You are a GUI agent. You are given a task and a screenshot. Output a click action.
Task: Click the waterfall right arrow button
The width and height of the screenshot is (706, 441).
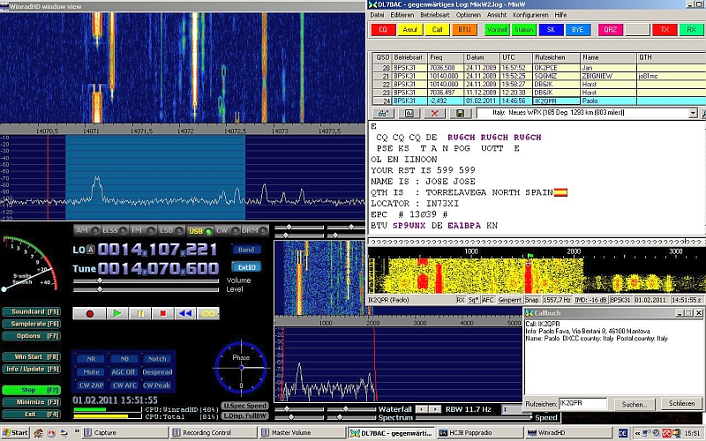(435, 409)
